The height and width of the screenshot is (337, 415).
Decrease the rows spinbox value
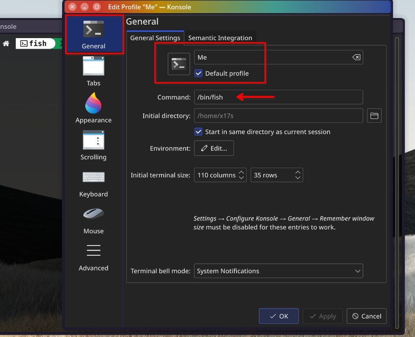[x=298, y=178]
